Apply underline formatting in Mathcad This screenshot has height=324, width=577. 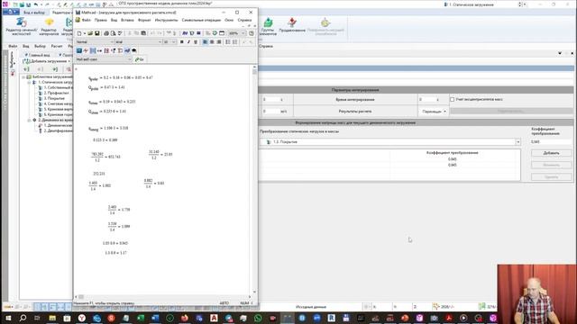coord(196,42)
